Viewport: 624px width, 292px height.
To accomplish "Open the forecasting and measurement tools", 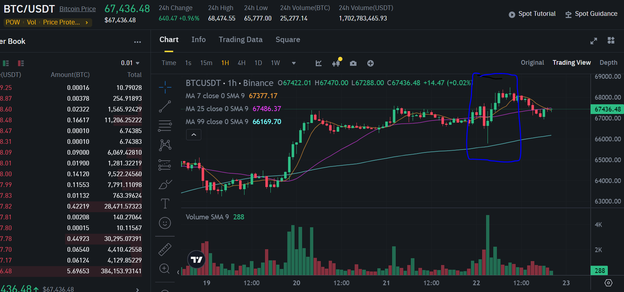I will coord(165,165).
